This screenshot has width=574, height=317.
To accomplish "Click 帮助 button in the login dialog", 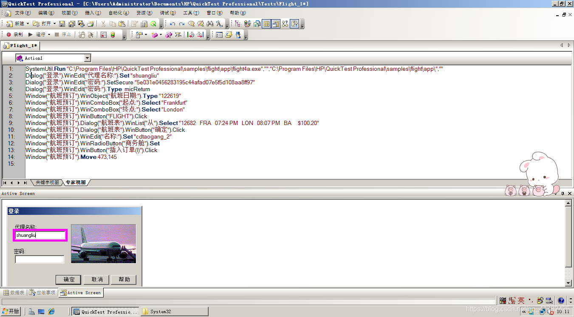I will click(x=124, y=280).
